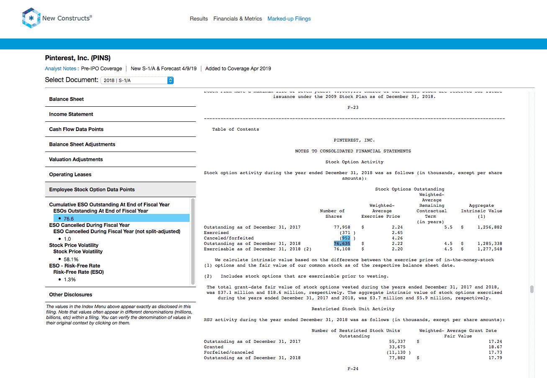Click the F-24 page marker
This screenshot has height=378, width=547.
pos(353,369)
